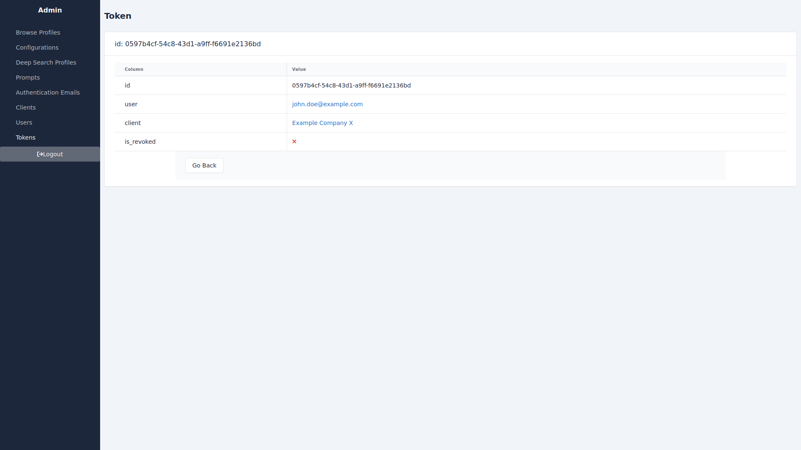Click the logout arrow icon

pyautogui.click(x=40, y=154)
